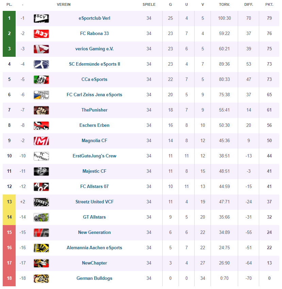Image resolution: width=282 pixels, height=289 pixels.
Task: Click the German Bulldogs bulldog logo
Action: [41, 278]
